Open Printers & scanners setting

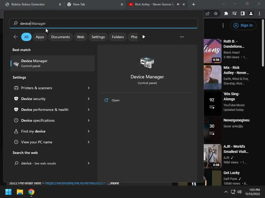[x=53, y=88]
